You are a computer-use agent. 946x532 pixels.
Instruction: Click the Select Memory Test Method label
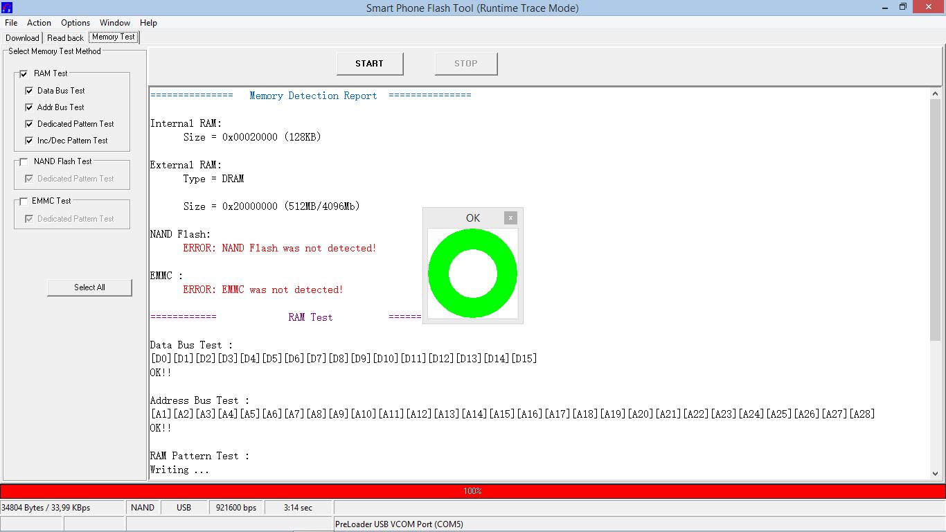click(55, 51)
